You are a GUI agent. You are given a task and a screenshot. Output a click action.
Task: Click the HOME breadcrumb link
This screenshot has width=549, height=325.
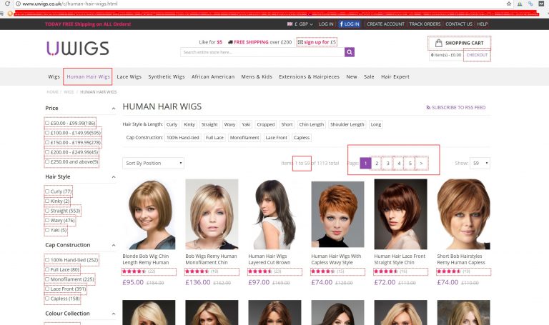[x=52, y=92]
